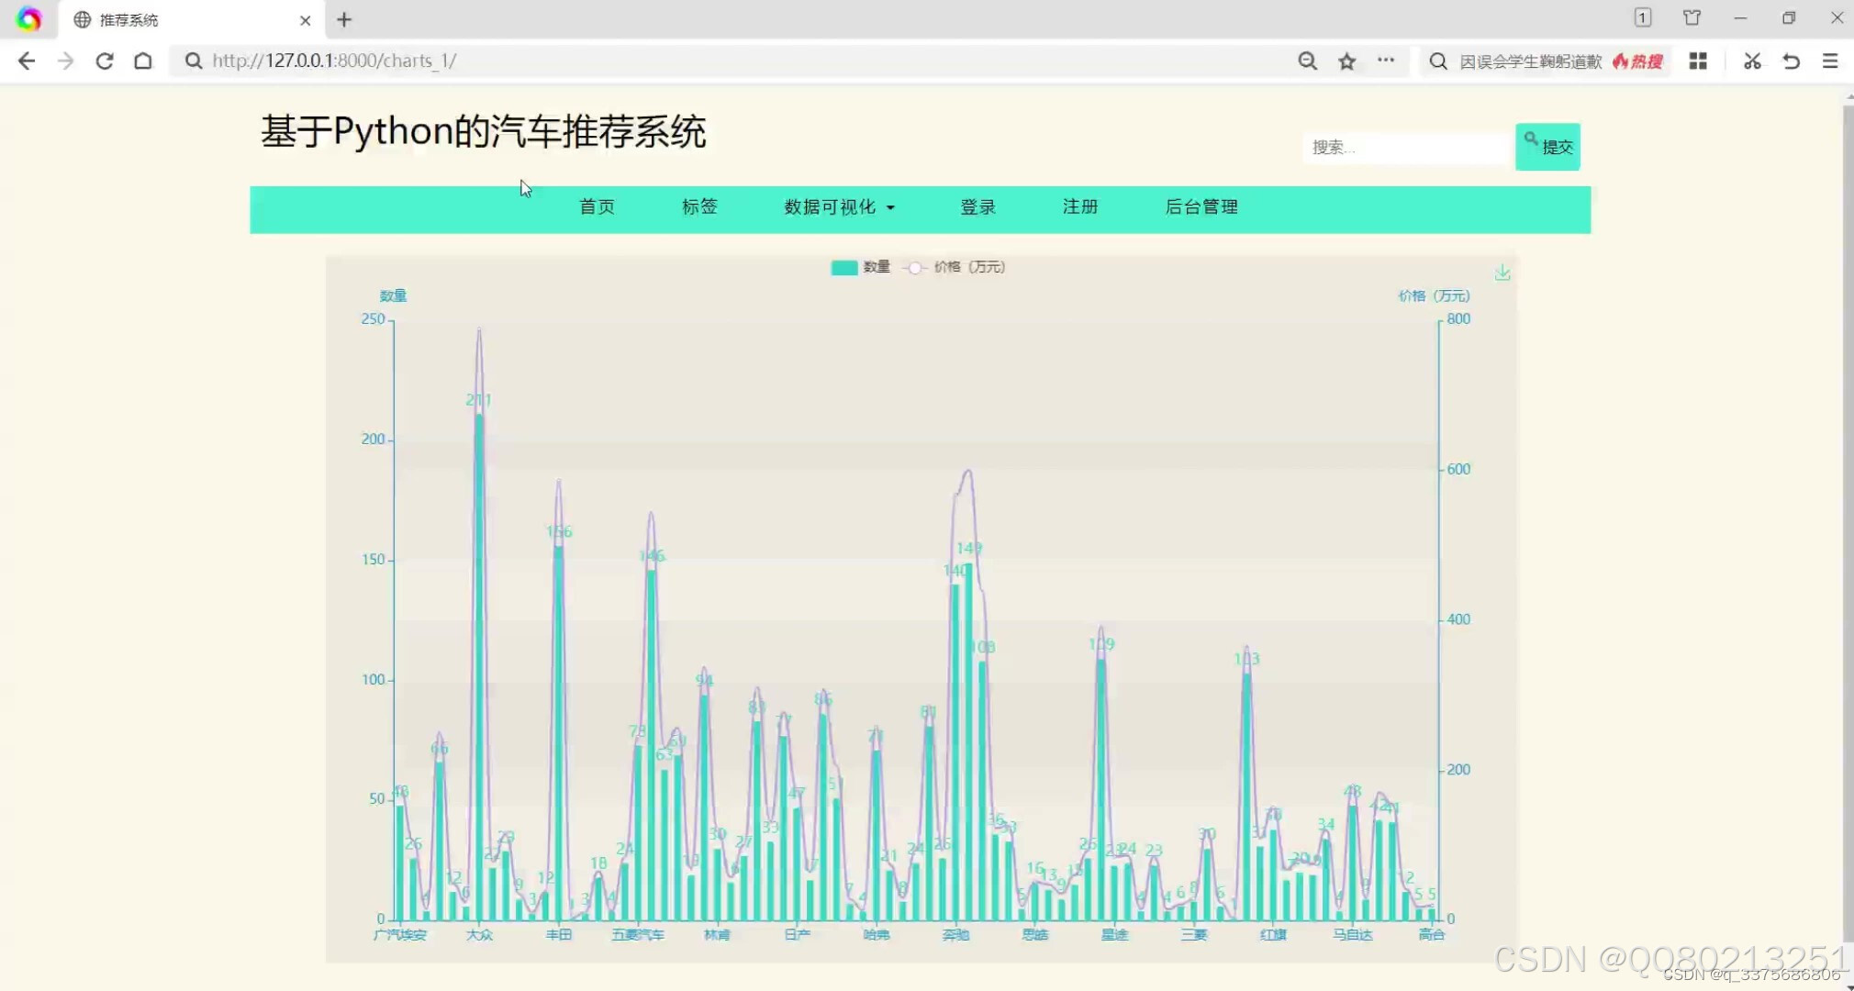Viewport: 1854px width, 991px height.
Task: Click the zoom search magnifier in address bar
Action: pos(1307,61)
